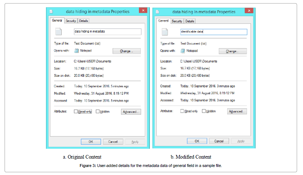Click text document icon in right dialog
Viewport: 303px width, 175px height.
click(x=165, y=32)
